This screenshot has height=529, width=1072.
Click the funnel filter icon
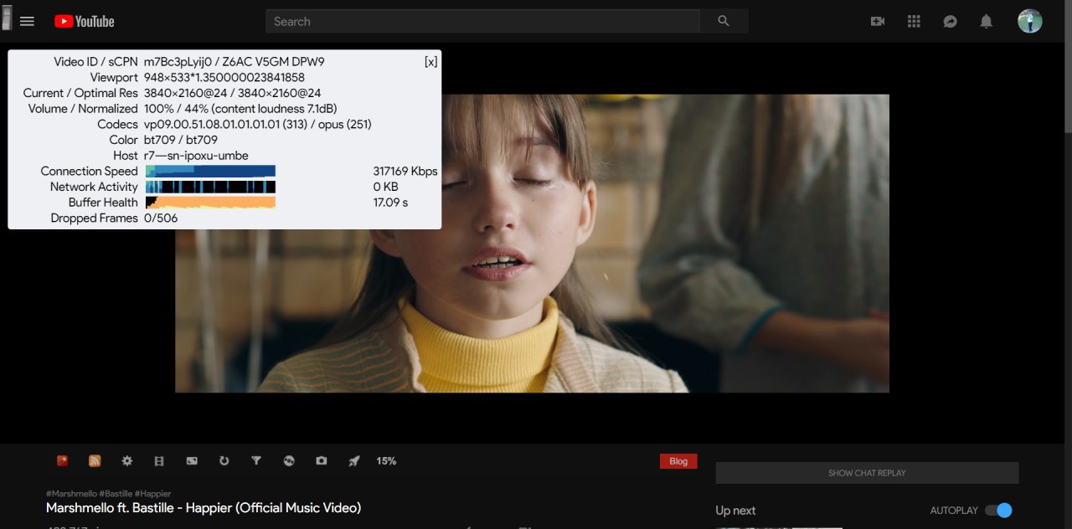point(256,461)
